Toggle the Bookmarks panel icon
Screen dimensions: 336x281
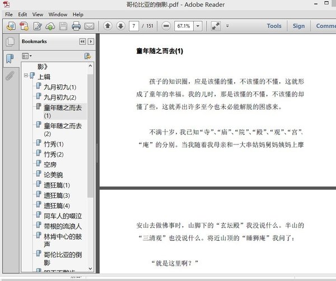click(10, 59)
